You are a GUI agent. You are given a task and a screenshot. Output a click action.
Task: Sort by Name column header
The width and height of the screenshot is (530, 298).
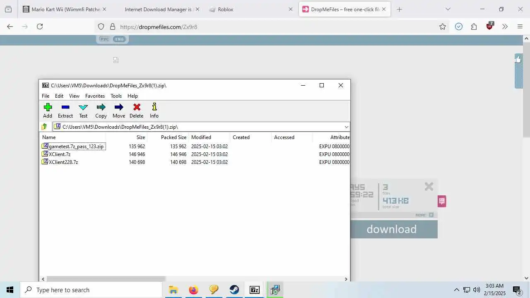[73, 137]
